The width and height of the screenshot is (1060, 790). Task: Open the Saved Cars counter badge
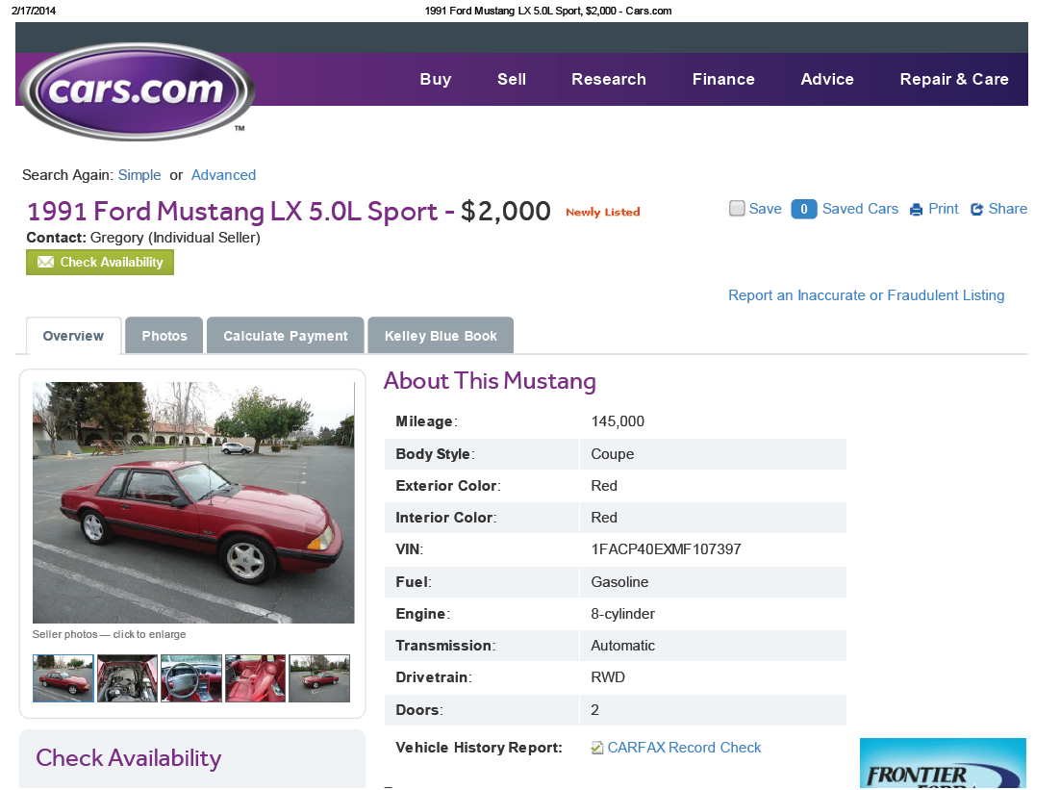(x=804, y=209)
